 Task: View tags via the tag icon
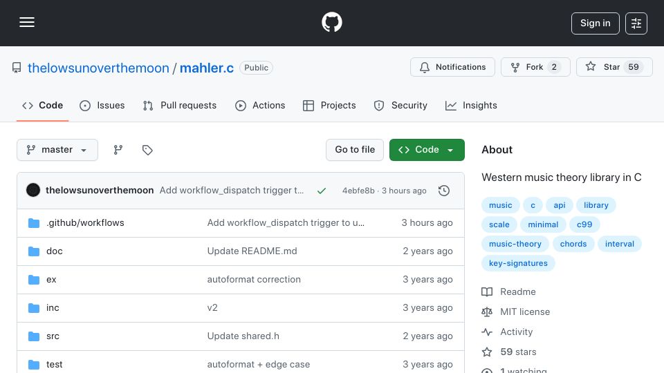click(x=147, y=150)
